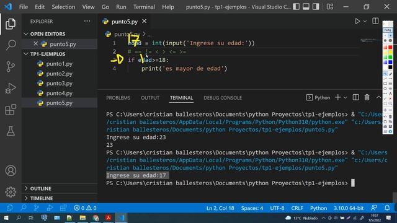Open the Terminal menu
397x223 pixels.
coord(144,7)
